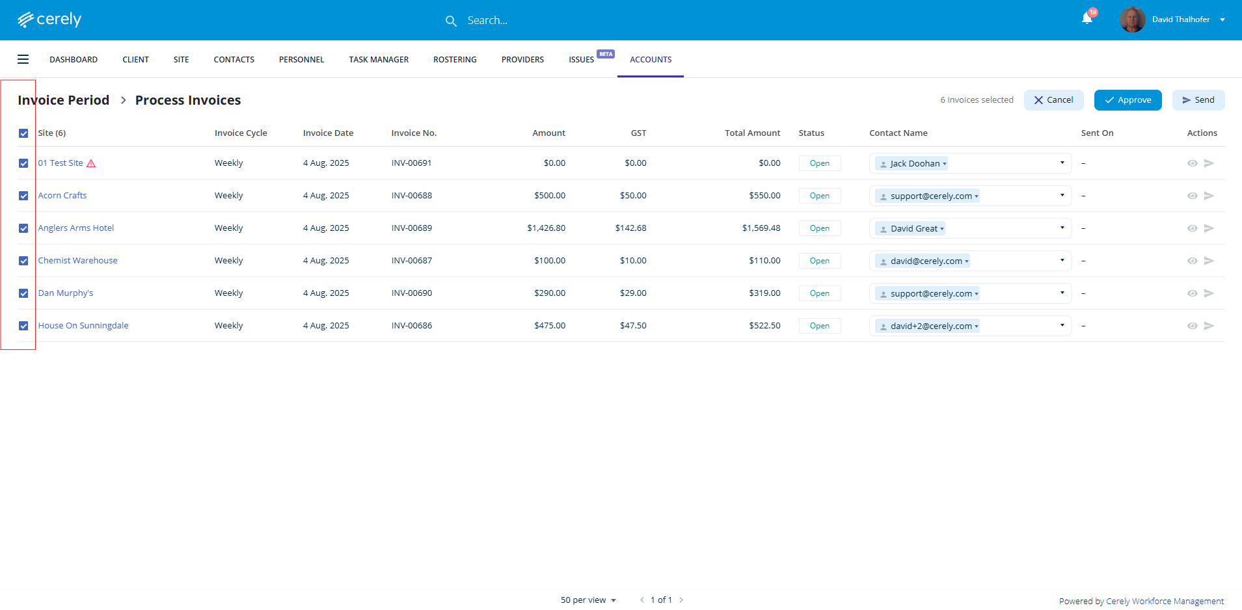Untick the Acorn Crafts row checkbox

pos(23,196)
